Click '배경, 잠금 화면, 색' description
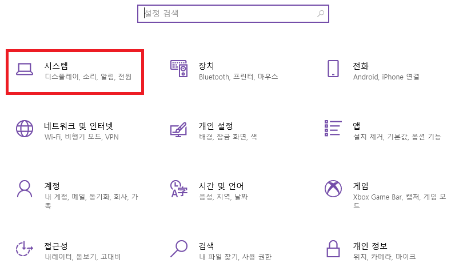The image size is (451, 267). coord(228,137)
